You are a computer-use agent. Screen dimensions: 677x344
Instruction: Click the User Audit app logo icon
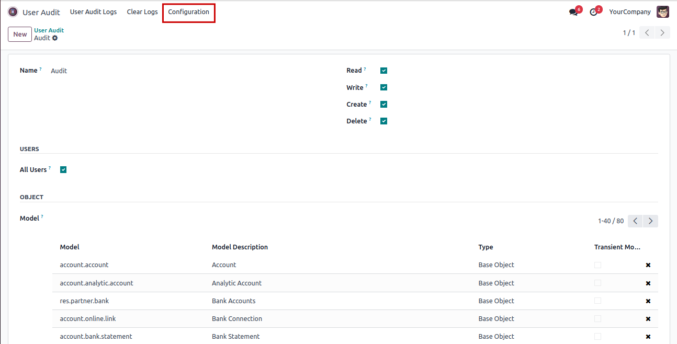pyautogui.click(x=13, y=12)
